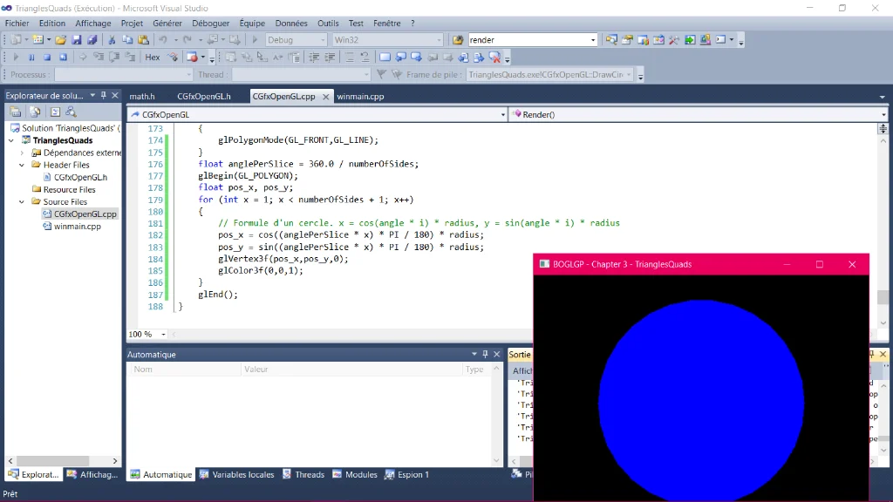Toggle Hex display mode
The width and height of the screenshot is (893, 502).
(x=152, y=57)
